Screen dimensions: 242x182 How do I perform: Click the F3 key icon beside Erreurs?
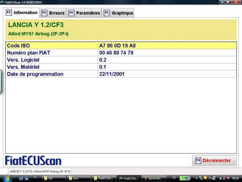(x=44, y=13)
